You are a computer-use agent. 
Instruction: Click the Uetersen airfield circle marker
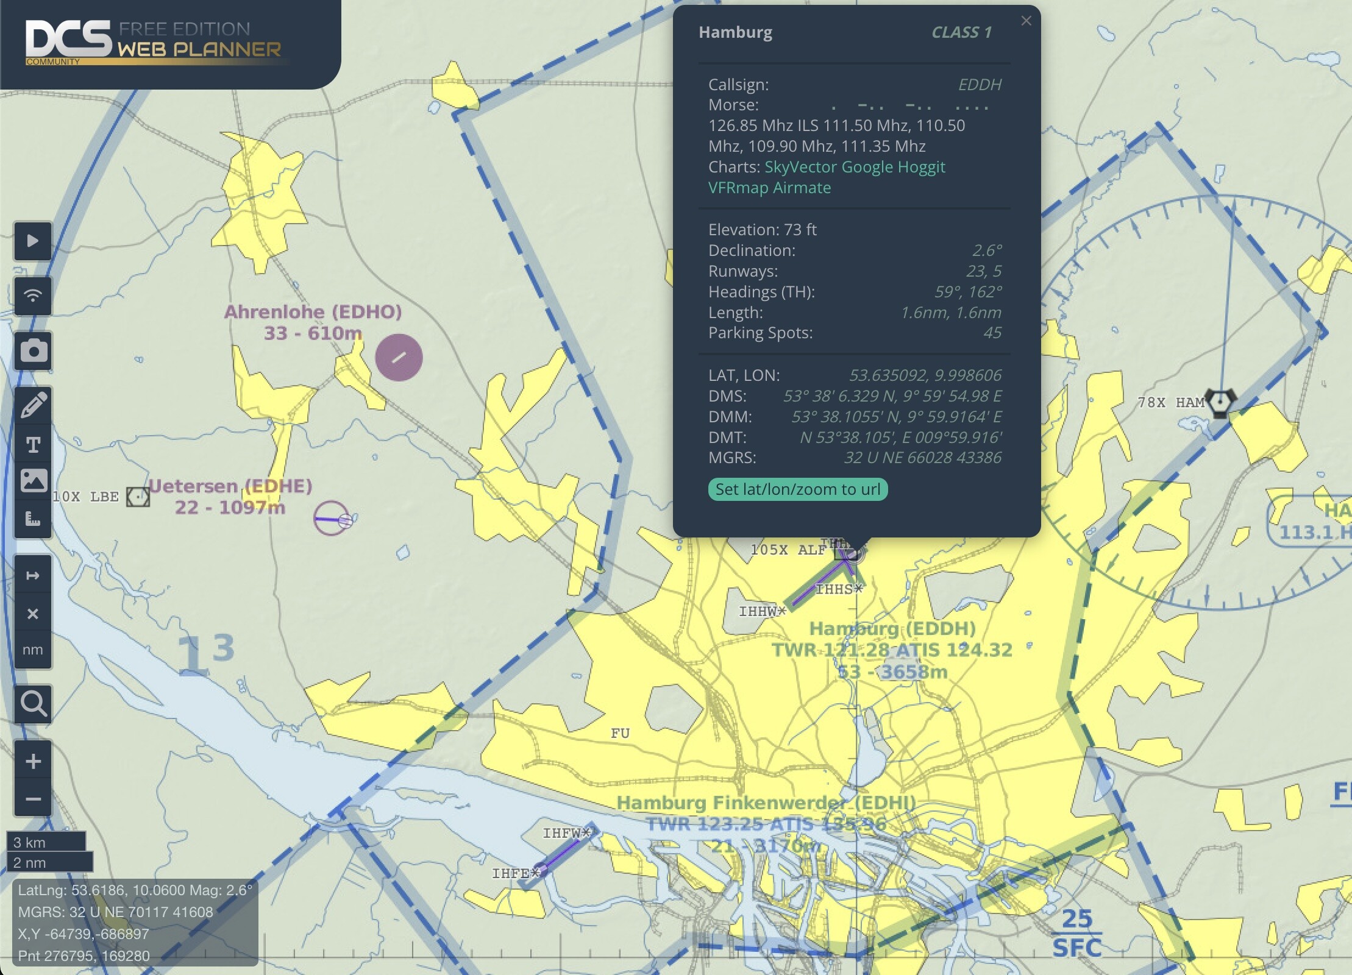point(332,519)
